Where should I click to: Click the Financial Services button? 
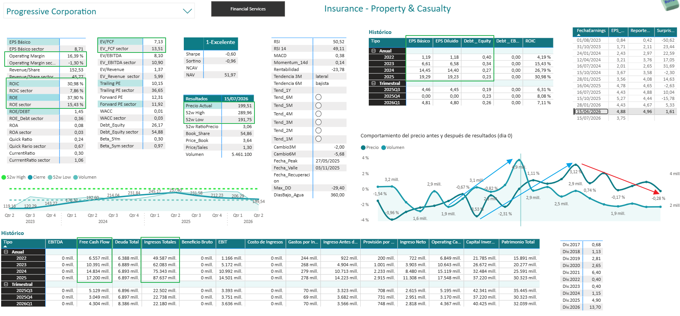[248, 9]
